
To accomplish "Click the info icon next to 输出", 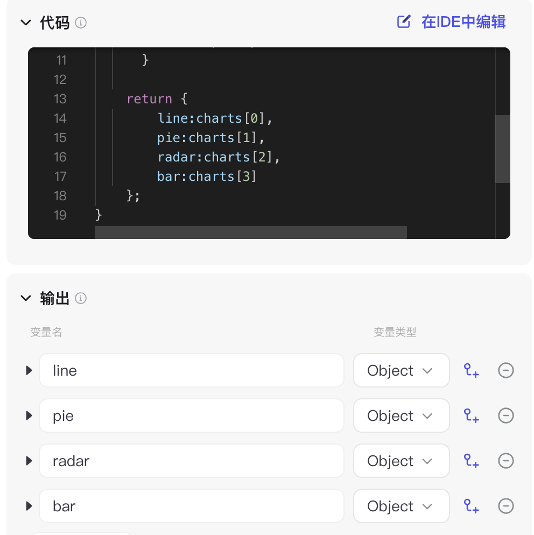I will tap(81, 299).
